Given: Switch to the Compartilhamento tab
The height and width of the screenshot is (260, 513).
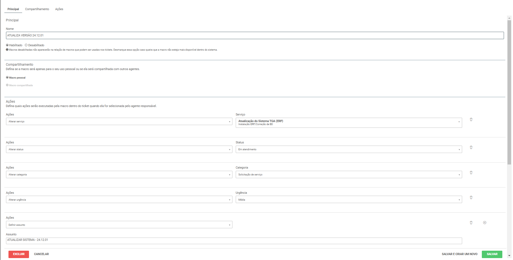Looking at the screenshot, I should pos(37,9).
